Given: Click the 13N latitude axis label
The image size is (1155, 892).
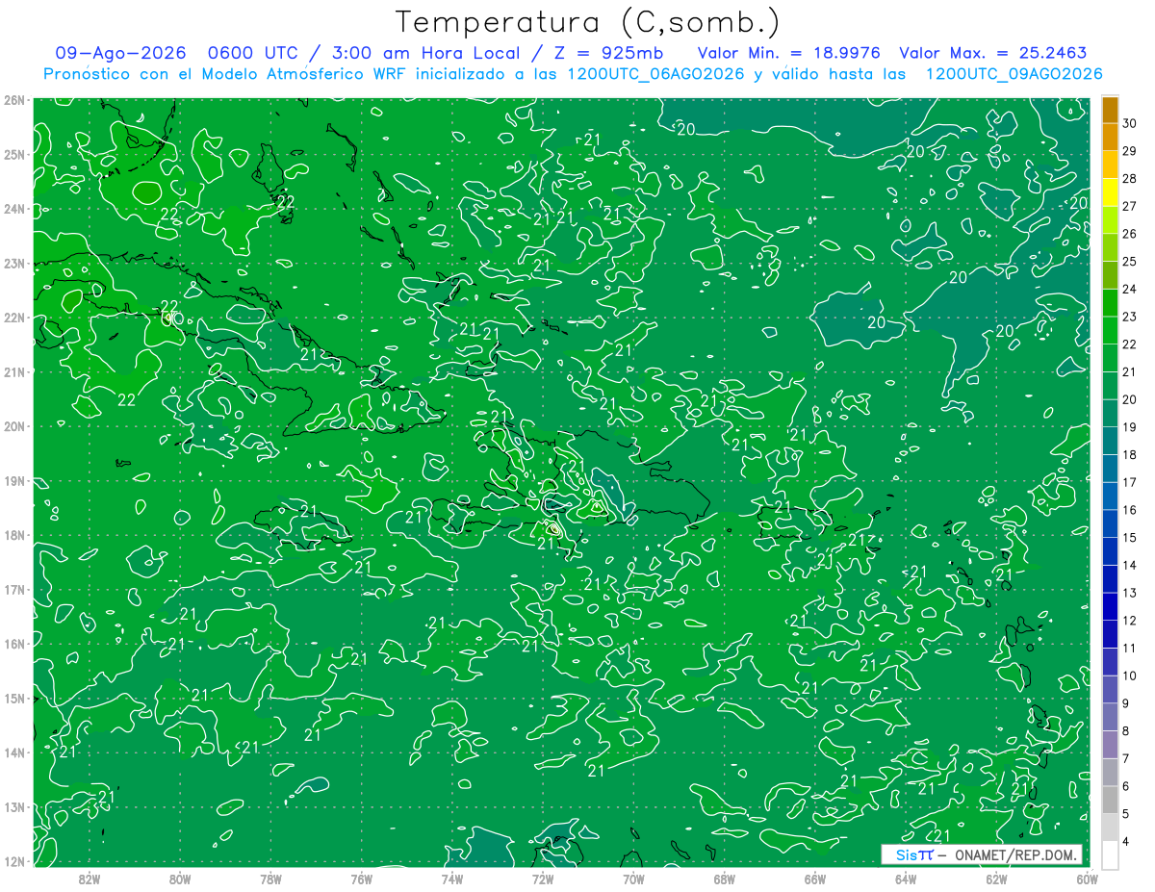Looking at the screenshot, I should point(14,806).
